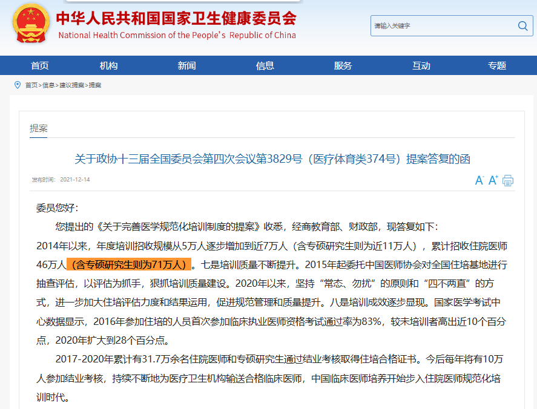Click the orange highlighted text 含专硕研究生则为71万人

click(x=129, y=264)
